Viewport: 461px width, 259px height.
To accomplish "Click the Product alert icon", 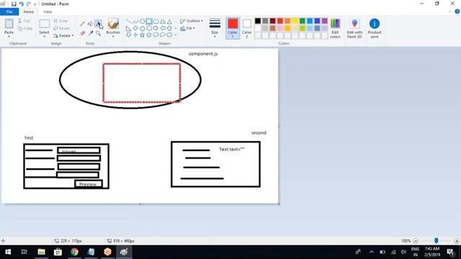I will (x=375, y=28).
